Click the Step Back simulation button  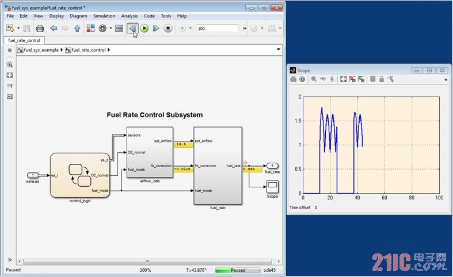[132, 28]
